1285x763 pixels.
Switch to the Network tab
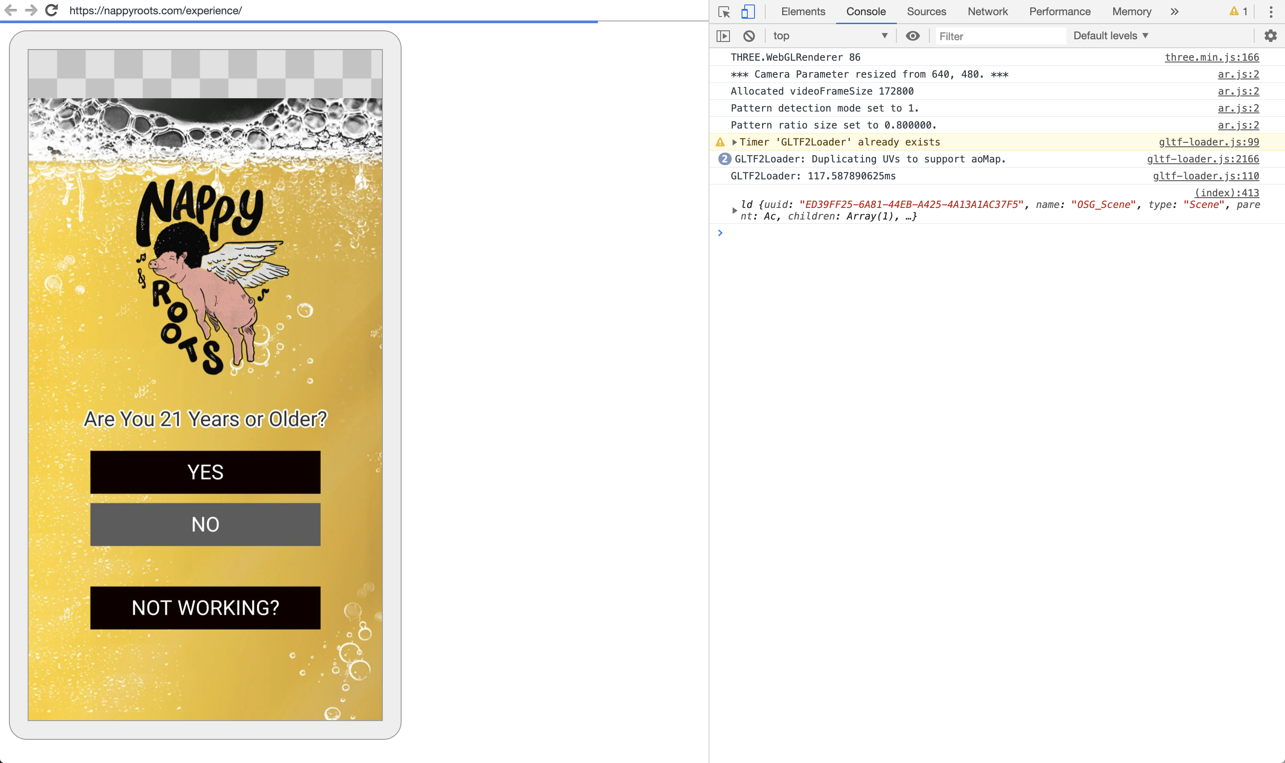point(987,11)
